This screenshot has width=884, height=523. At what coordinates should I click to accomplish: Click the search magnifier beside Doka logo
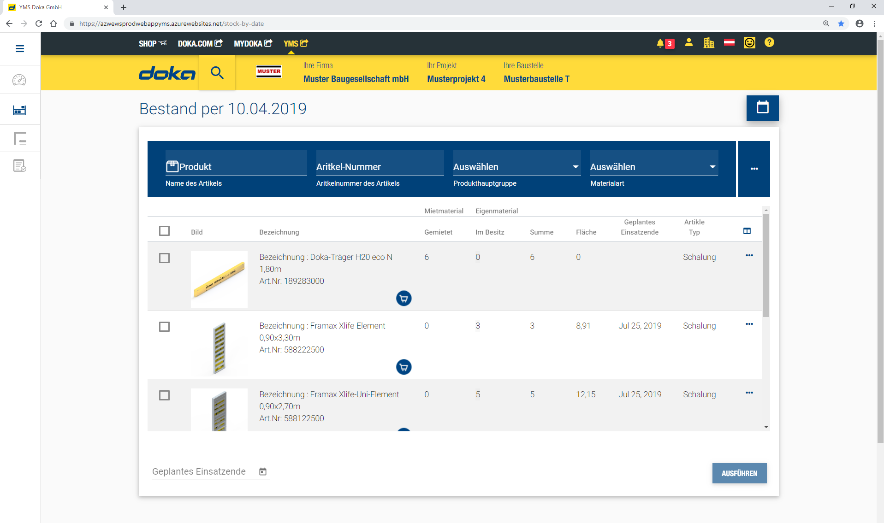click(217, 73)
